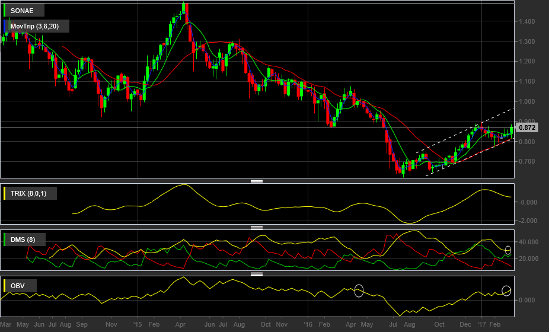The height and width of the screenshot is (332, 549).
Task: Click divider handle between DMS and OBV
Action: tap(257, 274)
